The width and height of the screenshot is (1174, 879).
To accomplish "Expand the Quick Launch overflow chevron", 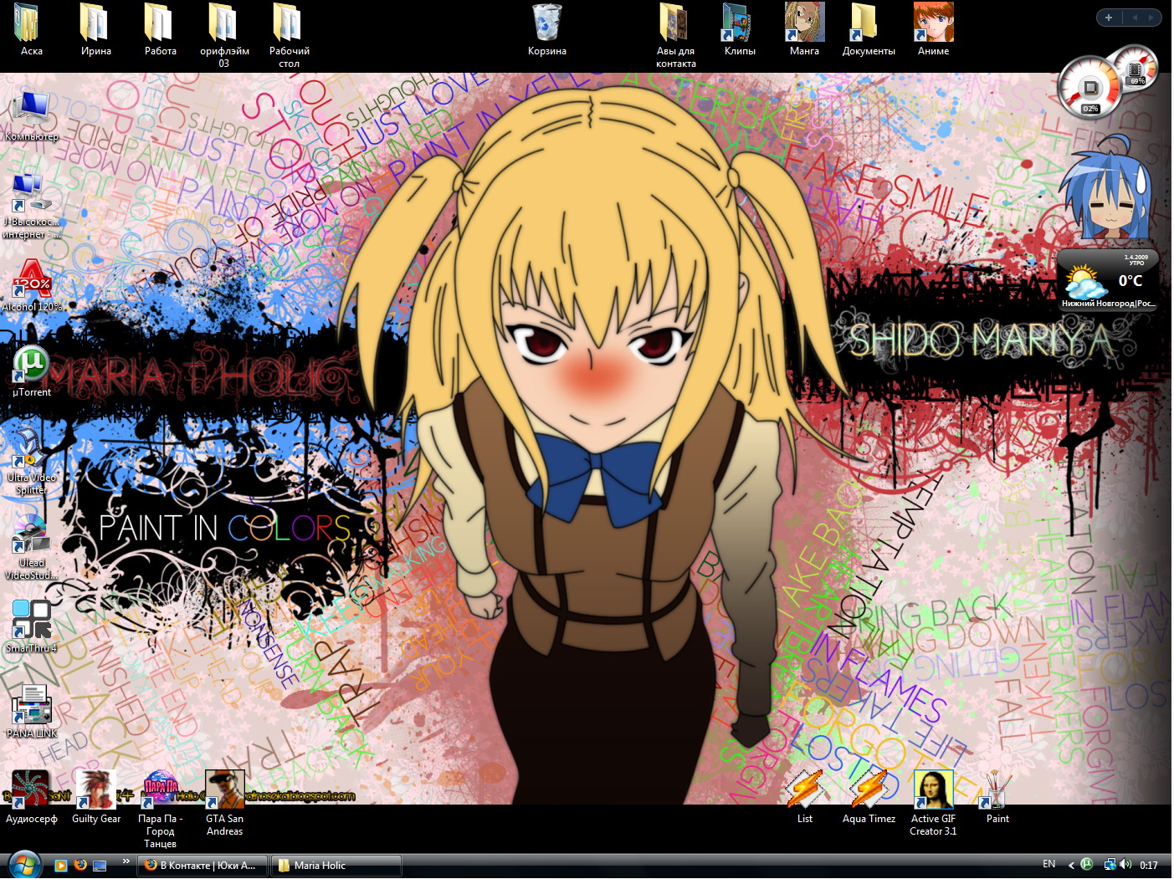I will tap(126, 861).
